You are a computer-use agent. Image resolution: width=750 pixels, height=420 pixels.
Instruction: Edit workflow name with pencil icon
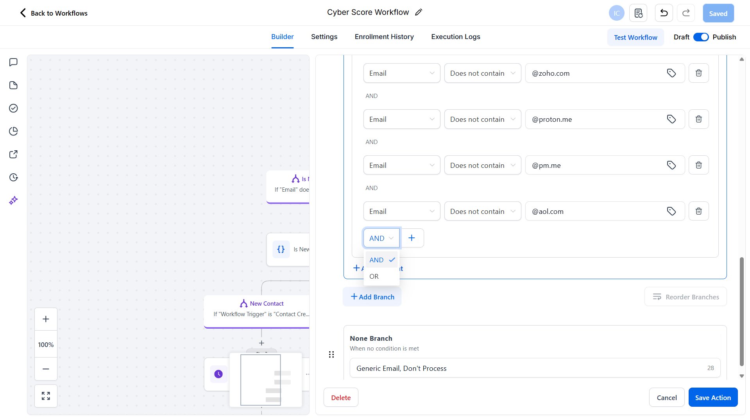pyautogui.click(x=419, y=12)
